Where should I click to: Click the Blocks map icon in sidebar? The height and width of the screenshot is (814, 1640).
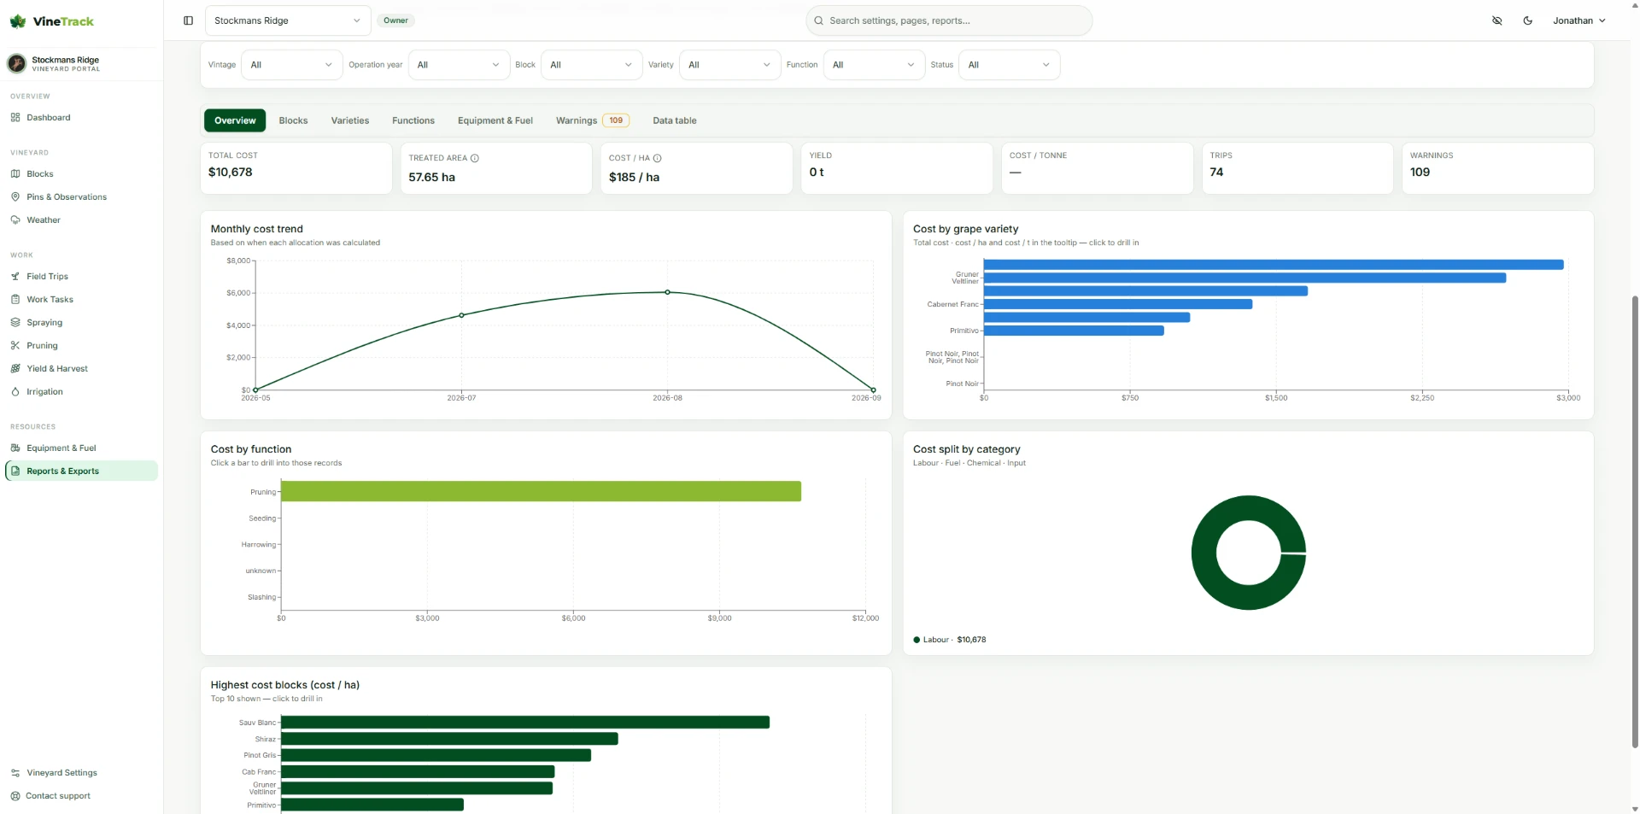coord(15,174)
